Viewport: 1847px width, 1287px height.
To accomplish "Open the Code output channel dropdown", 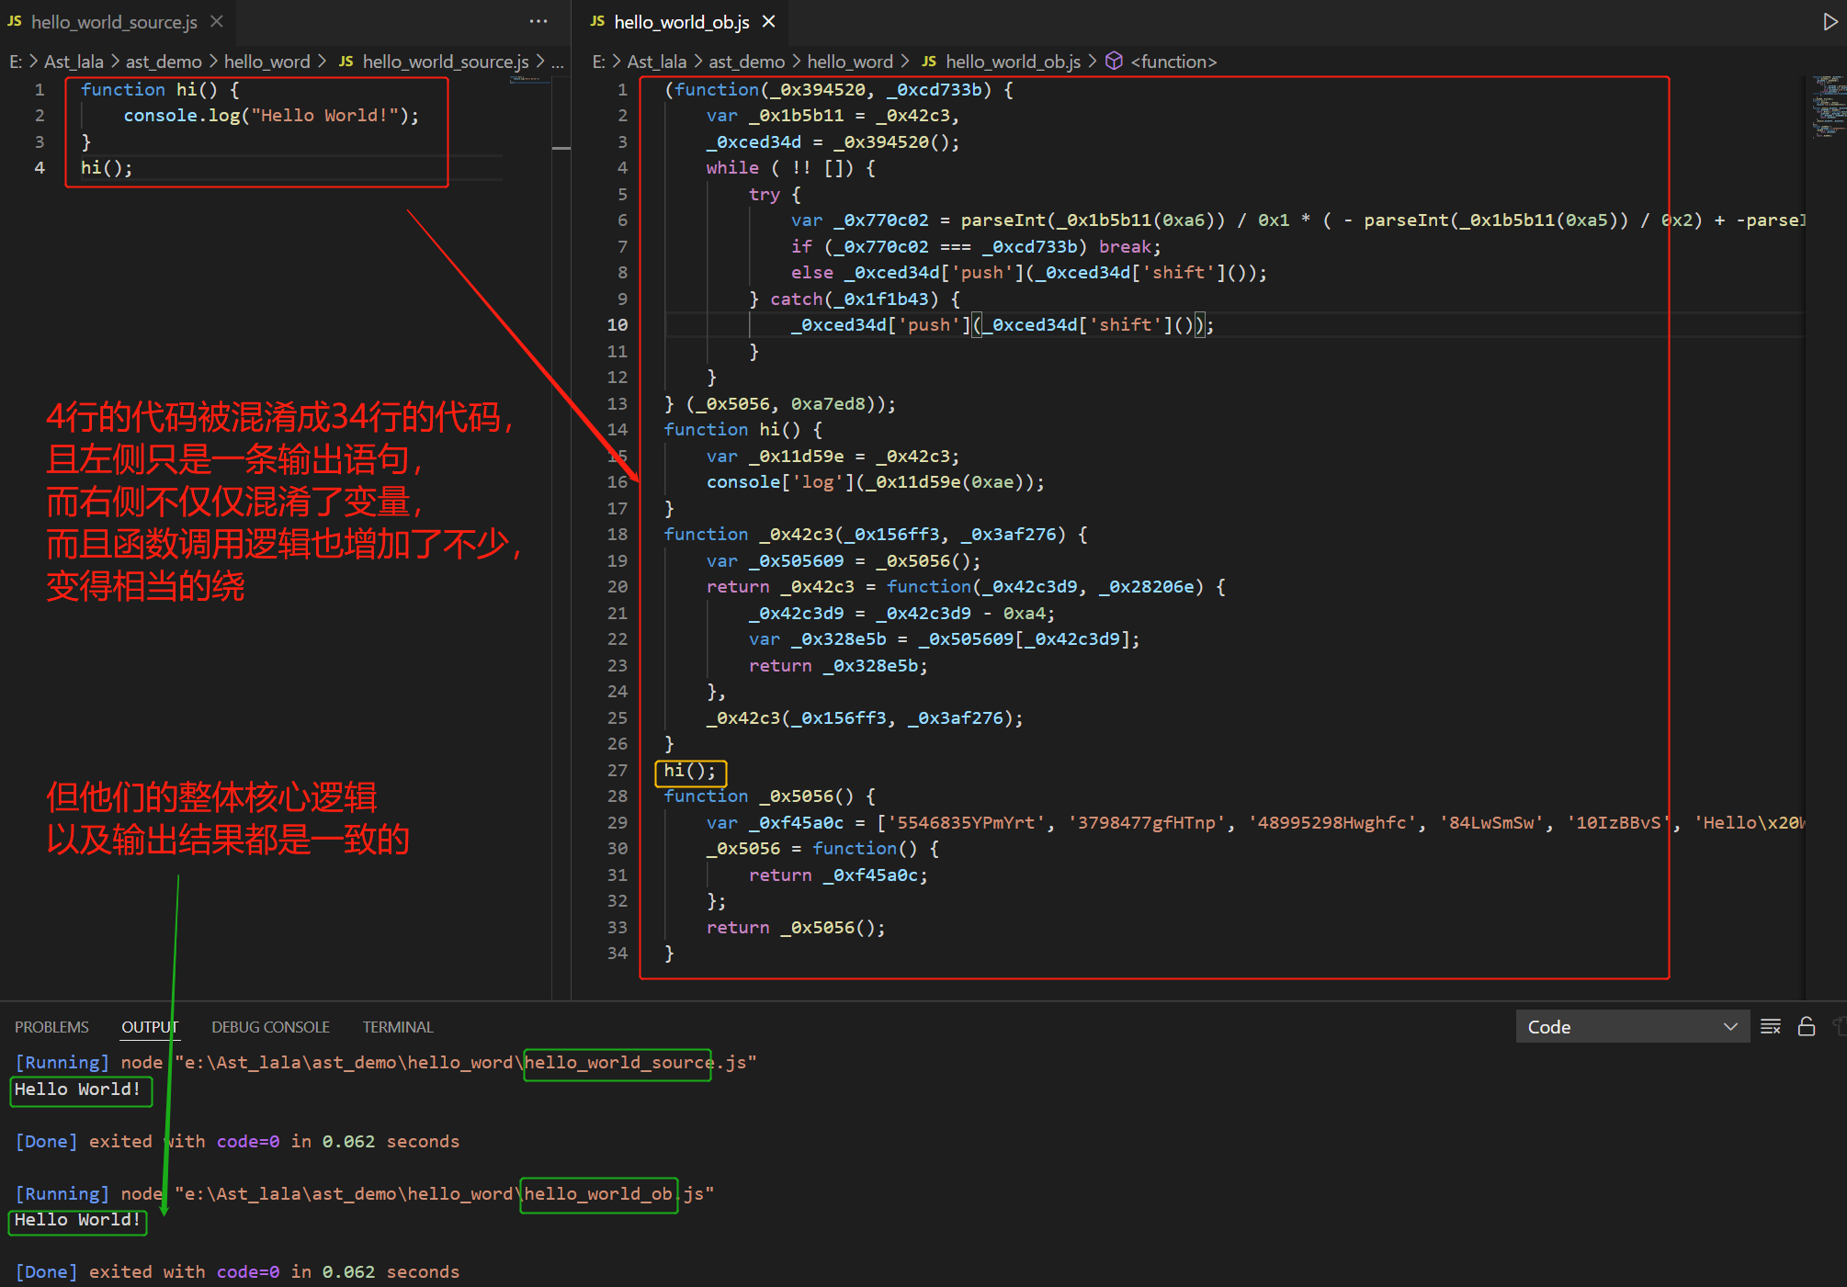I will (x=1632, y=1026).
